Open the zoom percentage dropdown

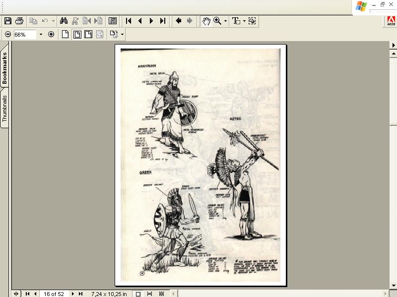(41, 35)
